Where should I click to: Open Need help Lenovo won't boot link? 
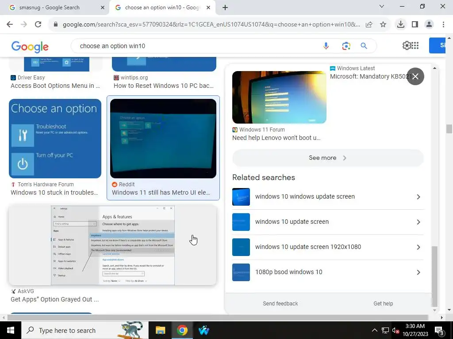click(x=276, y=138)
